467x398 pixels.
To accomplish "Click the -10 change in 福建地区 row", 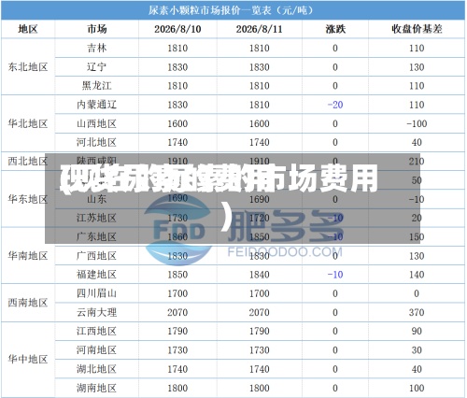I will [335, 275].
